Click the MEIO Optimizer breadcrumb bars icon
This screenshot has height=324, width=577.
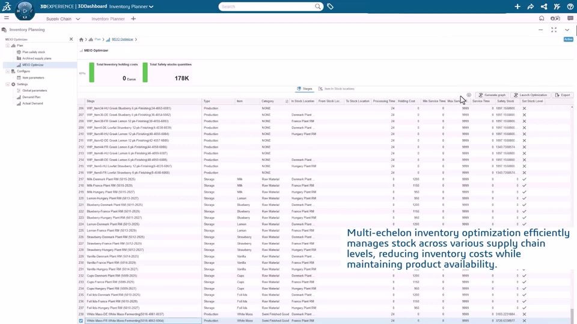[108, 40]
